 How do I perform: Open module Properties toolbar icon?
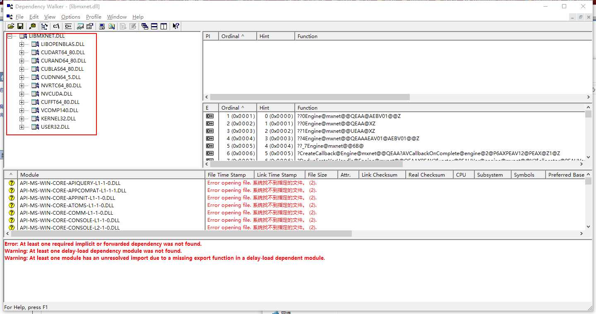click(x=89, y=26)
